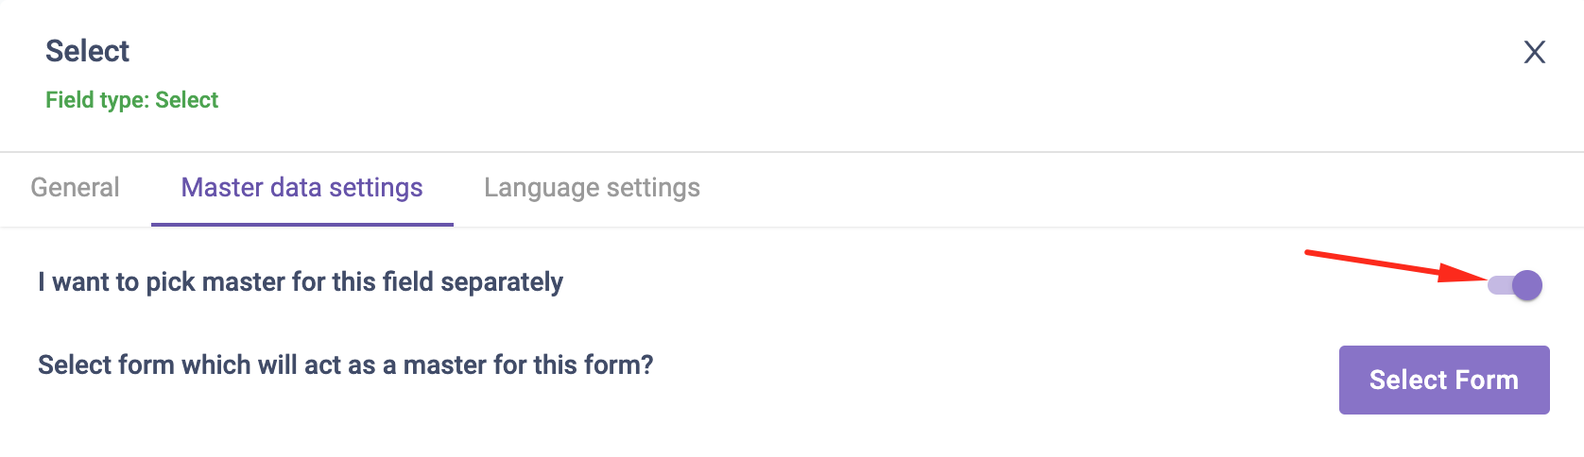Close the Select field dialog
The width and height of the screenshot is (1584, 457).
(x=1534, y=52)
